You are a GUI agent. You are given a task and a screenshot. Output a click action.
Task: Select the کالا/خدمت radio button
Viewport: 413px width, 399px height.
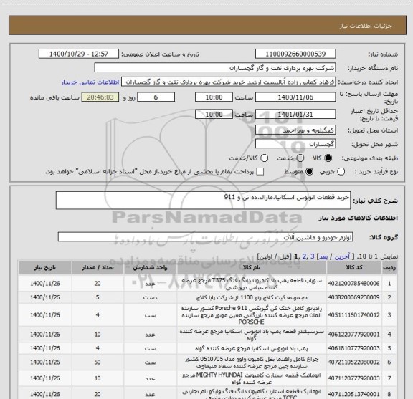264,158
